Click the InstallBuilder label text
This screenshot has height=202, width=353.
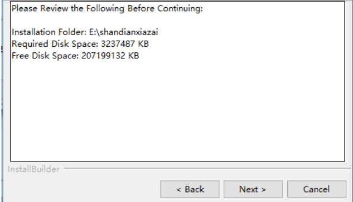click(33, 169)
